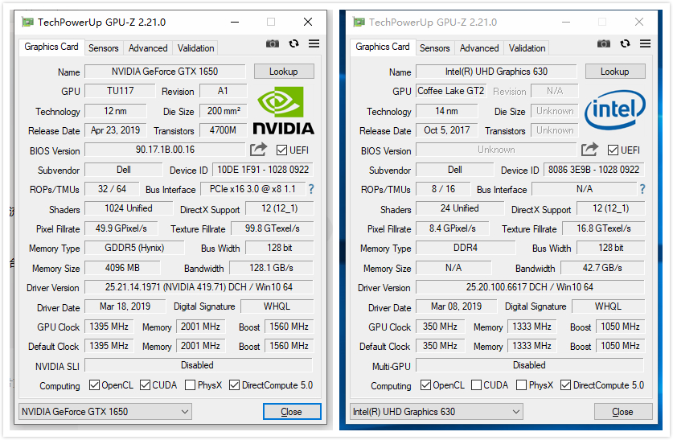Click the BIOS share/export icon in Intel window
Image resolution: width=673 pixels, height=440 pixels.
coord(590,150)
